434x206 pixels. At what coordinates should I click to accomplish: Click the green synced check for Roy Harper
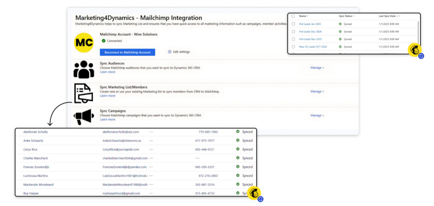pyautogui.click(x=238, y=193)
